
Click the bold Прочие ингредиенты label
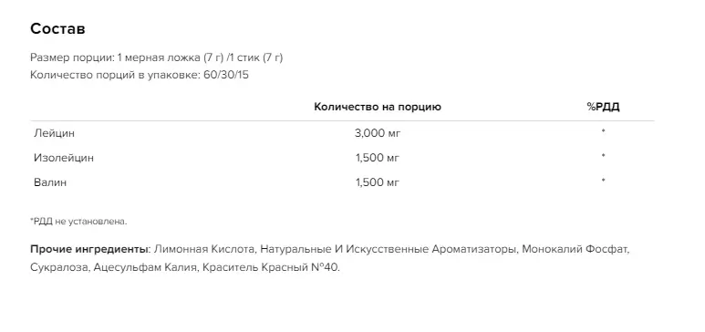tap(90, 249)
